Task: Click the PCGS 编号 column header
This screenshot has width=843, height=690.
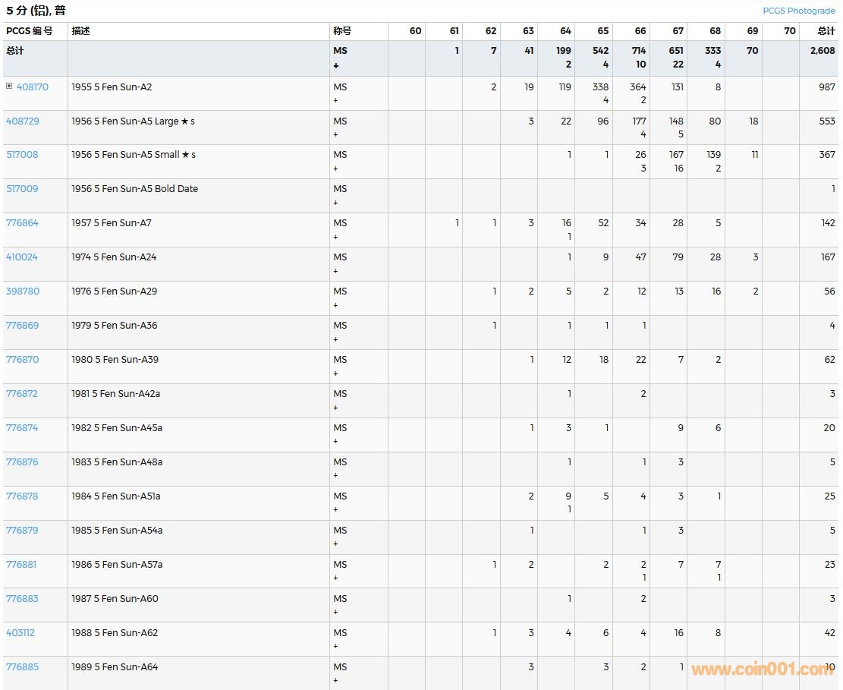Action: [x=30, y=31]
